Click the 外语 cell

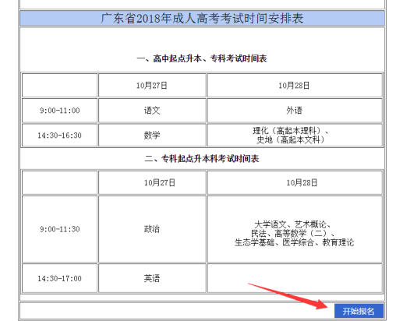[295, 111]
